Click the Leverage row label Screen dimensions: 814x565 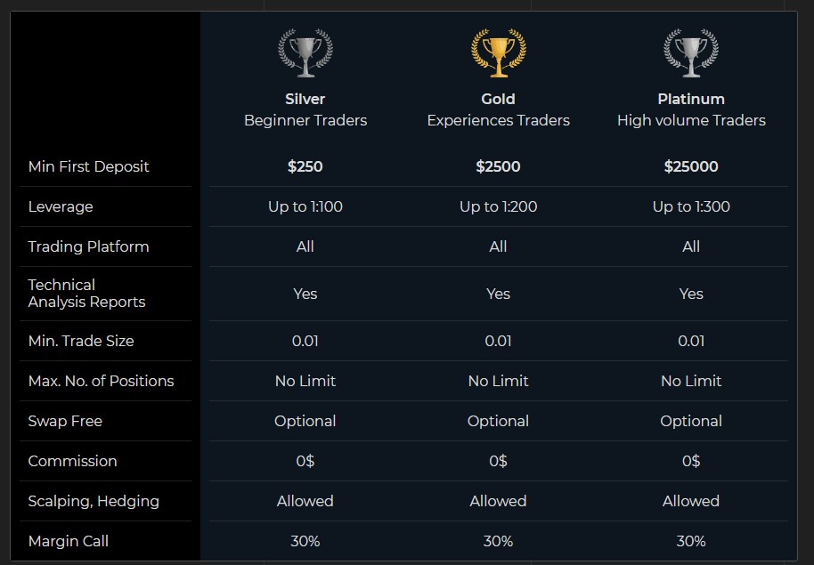(61, 206)
